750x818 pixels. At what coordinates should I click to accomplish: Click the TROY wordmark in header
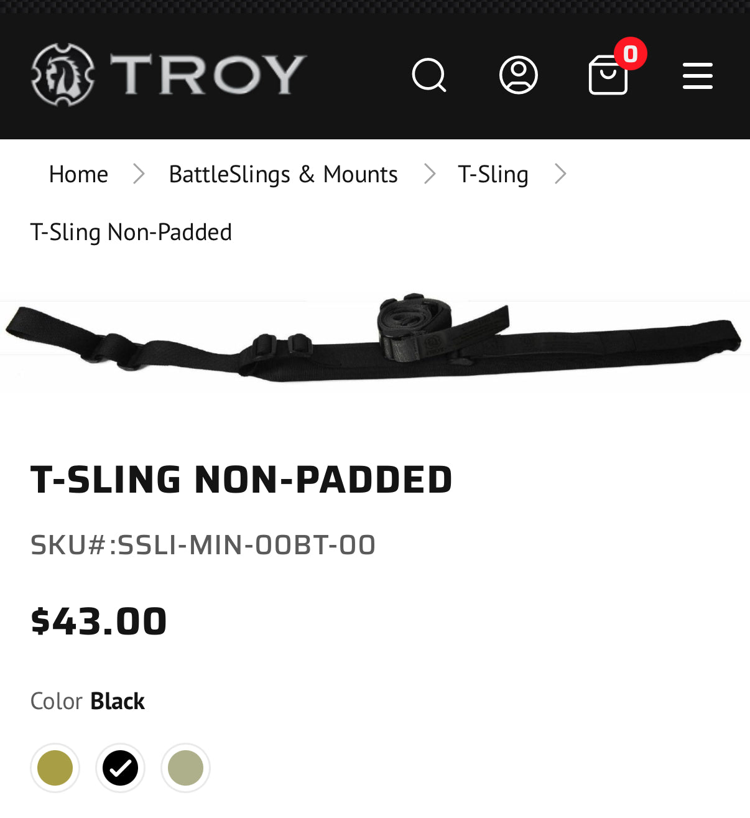tap(208, 75)
